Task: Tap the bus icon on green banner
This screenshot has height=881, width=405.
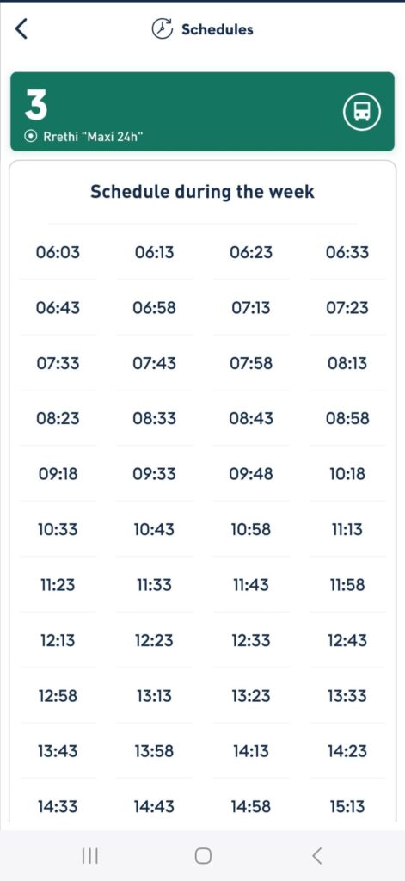Action: click(362, 112)
